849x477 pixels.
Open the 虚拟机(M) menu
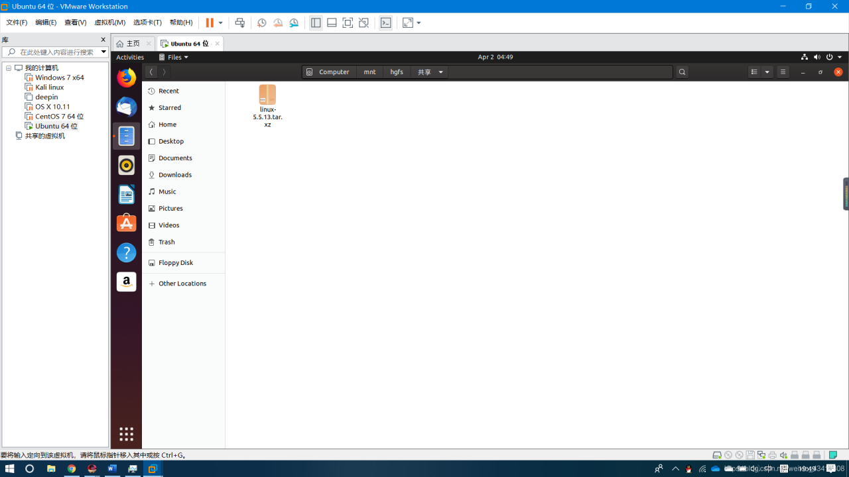tap(109, 23)
